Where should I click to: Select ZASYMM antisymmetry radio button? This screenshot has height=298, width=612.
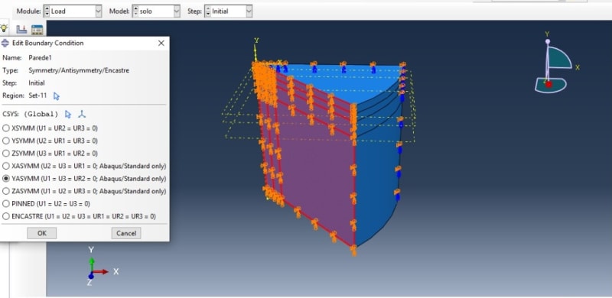coord(84,191)
